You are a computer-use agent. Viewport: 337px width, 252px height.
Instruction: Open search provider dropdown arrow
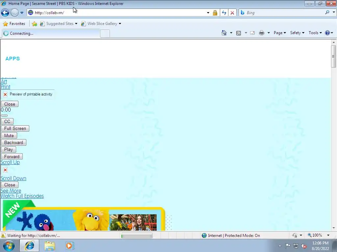334,12
